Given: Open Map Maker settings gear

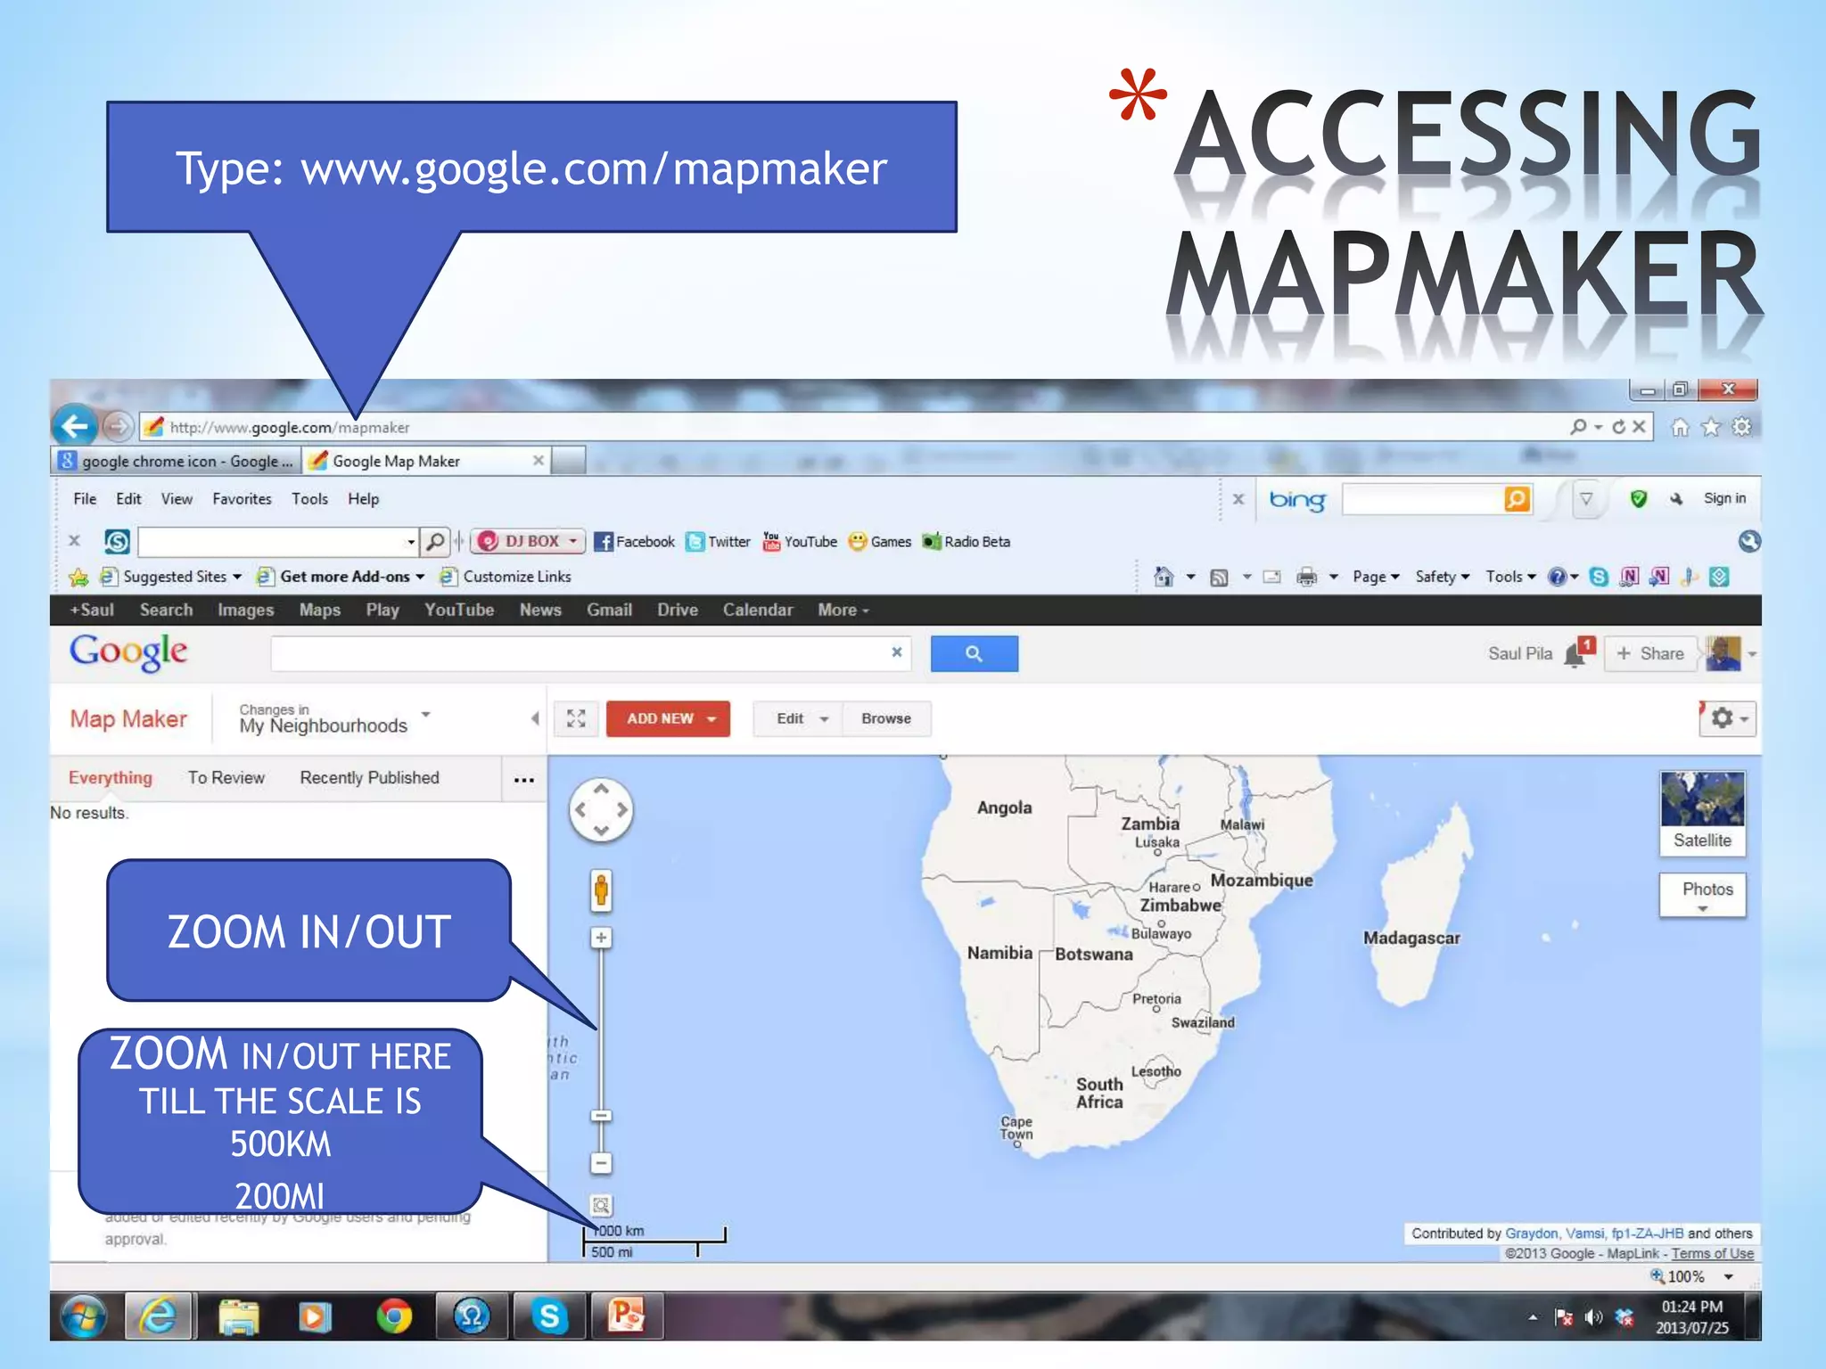Looking at the screenshot, I should pyautogui.click(x=1729, y=718).
